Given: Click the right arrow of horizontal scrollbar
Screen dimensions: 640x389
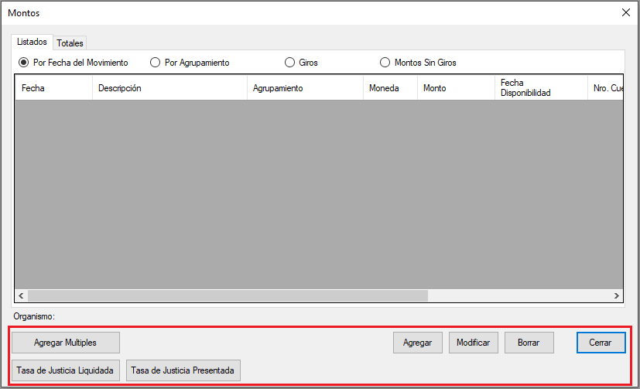Looking at the screenshot, I should coord(617,296).
